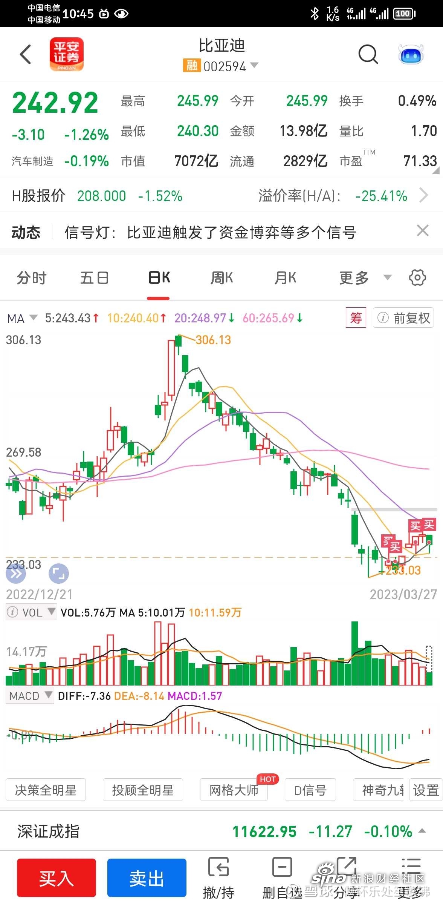The width and height of the screenshot is (443, 905).
Task: Tap the 筹 chip distribution icon
Action: pos(356,318)
